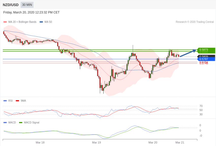Click the MACD blue legend marker
216x146 pixels.
click(5, 123)
